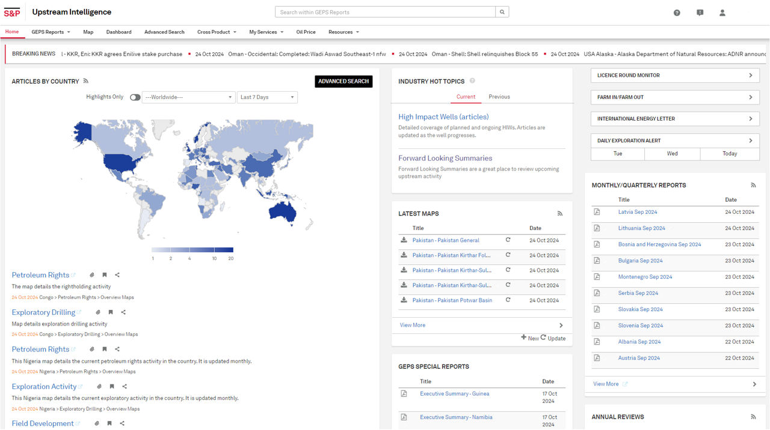
Task: Open the GEPS Reports menu
Action: [x=51, y=32]
